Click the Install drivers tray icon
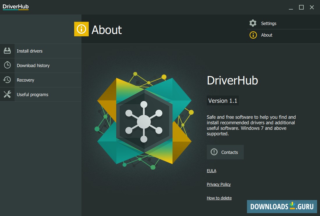Image resolution: width=320 pixels, height=216 pixels. tap(7, 51)
